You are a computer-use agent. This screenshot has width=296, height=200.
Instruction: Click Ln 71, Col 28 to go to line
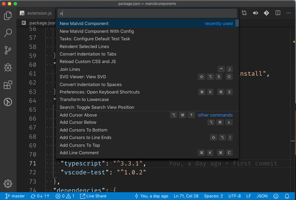point(186,196)
